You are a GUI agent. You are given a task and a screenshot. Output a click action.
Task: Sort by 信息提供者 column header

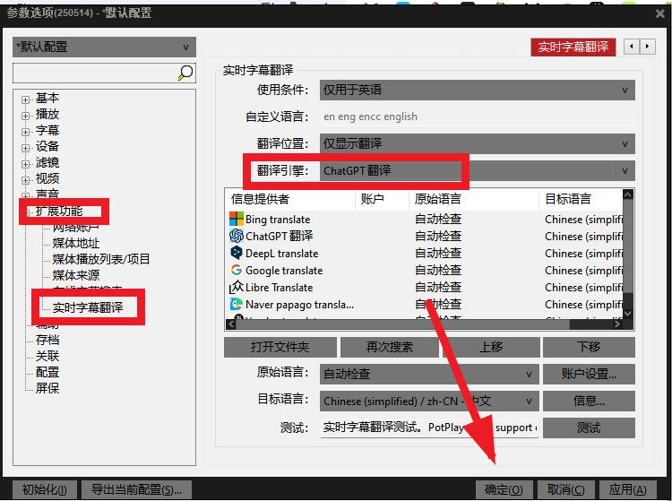pos(290,199)
